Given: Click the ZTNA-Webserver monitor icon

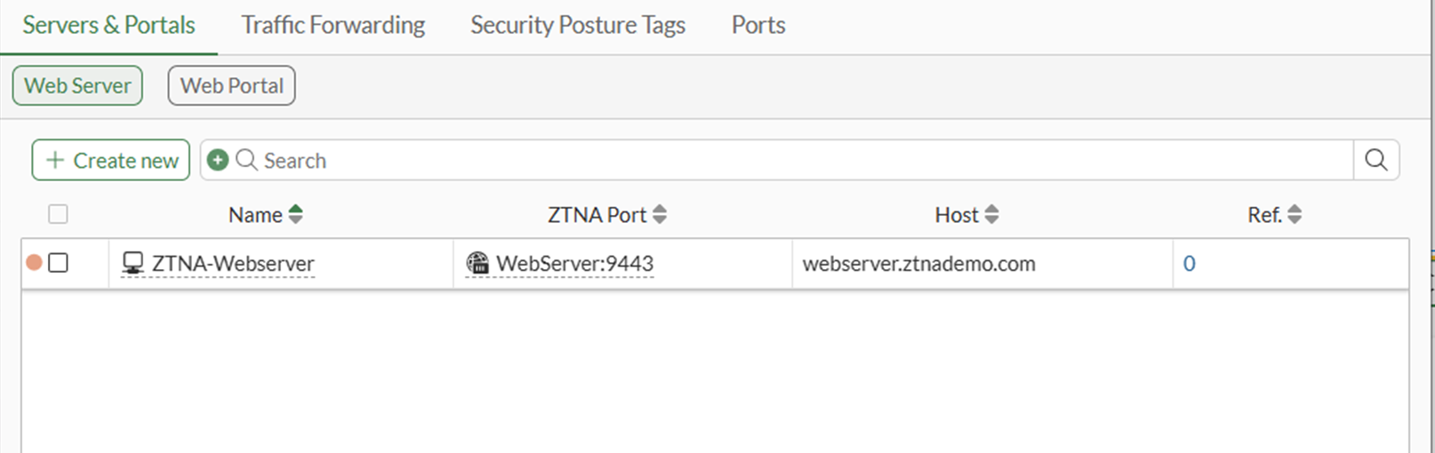Looking at the screenshot, I should point(132,263).
